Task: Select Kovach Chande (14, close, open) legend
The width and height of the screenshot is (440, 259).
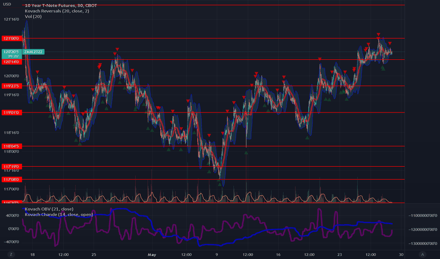Action: tap(59, 214)
